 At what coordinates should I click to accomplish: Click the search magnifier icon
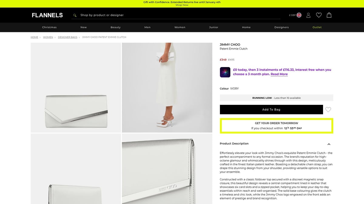coord(75,15)
